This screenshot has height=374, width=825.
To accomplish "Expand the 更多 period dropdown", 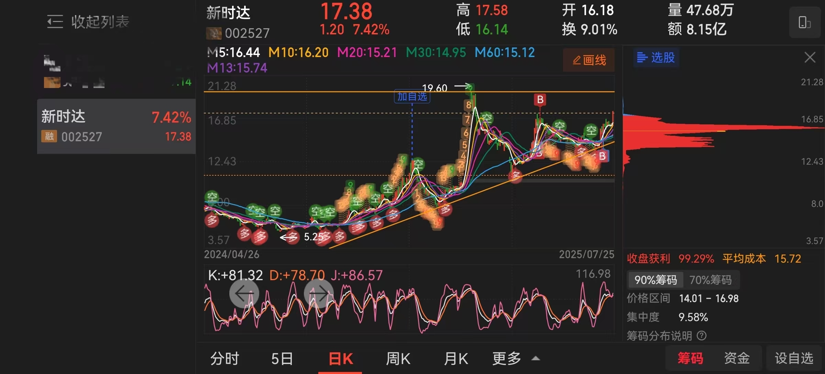I will (516, 359).
